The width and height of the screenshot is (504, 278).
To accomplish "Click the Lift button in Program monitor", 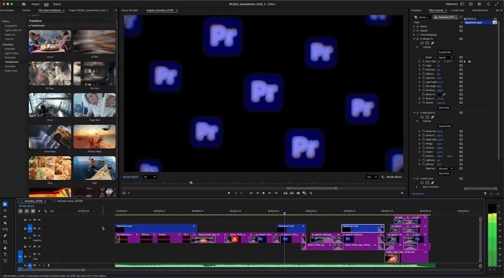I will point(285,193).
